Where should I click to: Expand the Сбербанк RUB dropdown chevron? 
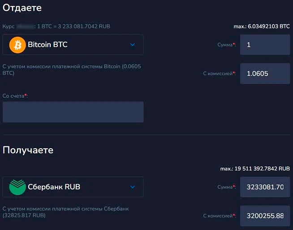[133, 187]
